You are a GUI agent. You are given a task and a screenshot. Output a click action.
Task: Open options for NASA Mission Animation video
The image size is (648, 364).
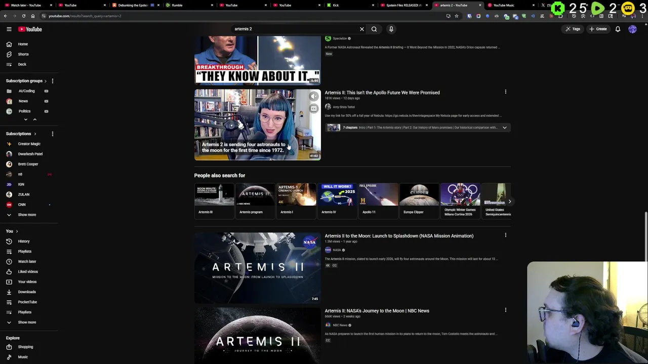505,235
